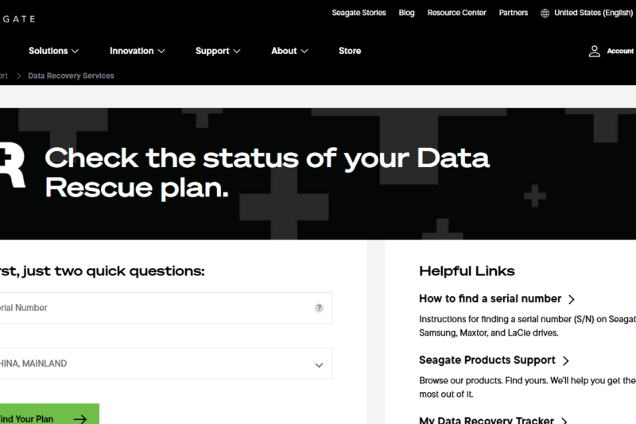Click the Serial Number input field

click(x=166, y=308)
